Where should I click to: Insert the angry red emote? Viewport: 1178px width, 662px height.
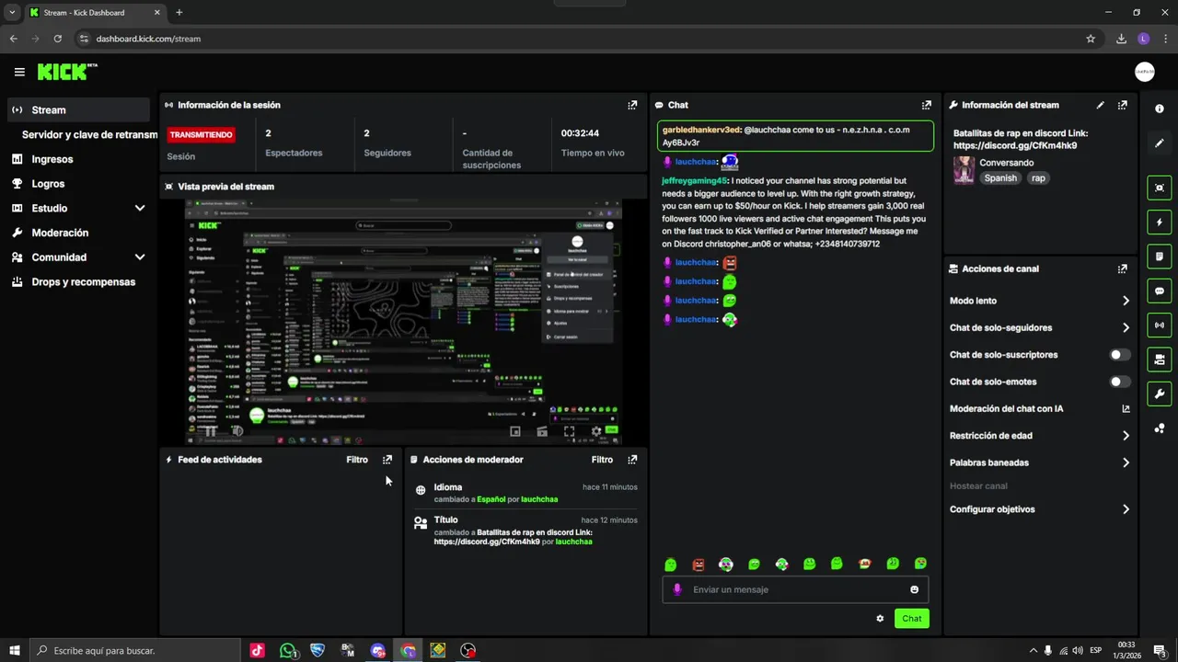tap(699, 564)
